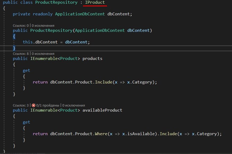Click 'Include' in the availableProduct getter
Screen dimensions: 232x154
point(168,134)
